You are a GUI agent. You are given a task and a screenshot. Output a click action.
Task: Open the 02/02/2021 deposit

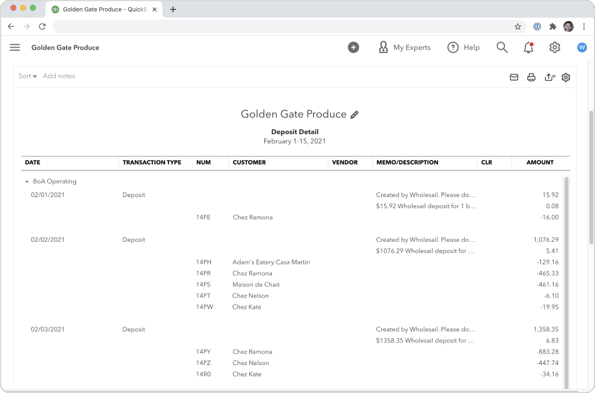click(x=48, y=240)
